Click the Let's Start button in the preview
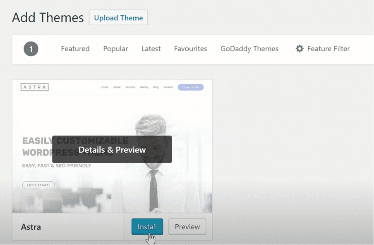 [x=38, y=185]
